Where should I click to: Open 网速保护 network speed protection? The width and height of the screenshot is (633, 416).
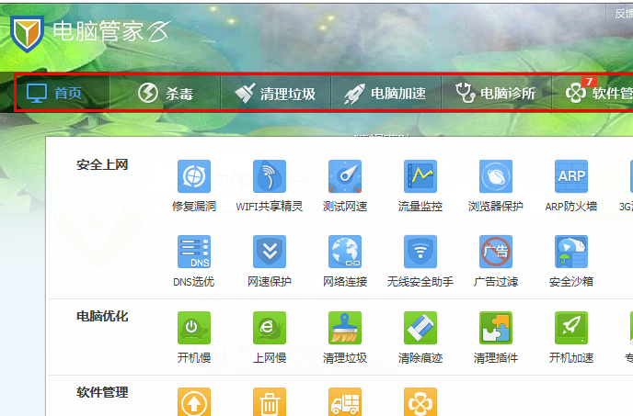[x=269, y=252]
